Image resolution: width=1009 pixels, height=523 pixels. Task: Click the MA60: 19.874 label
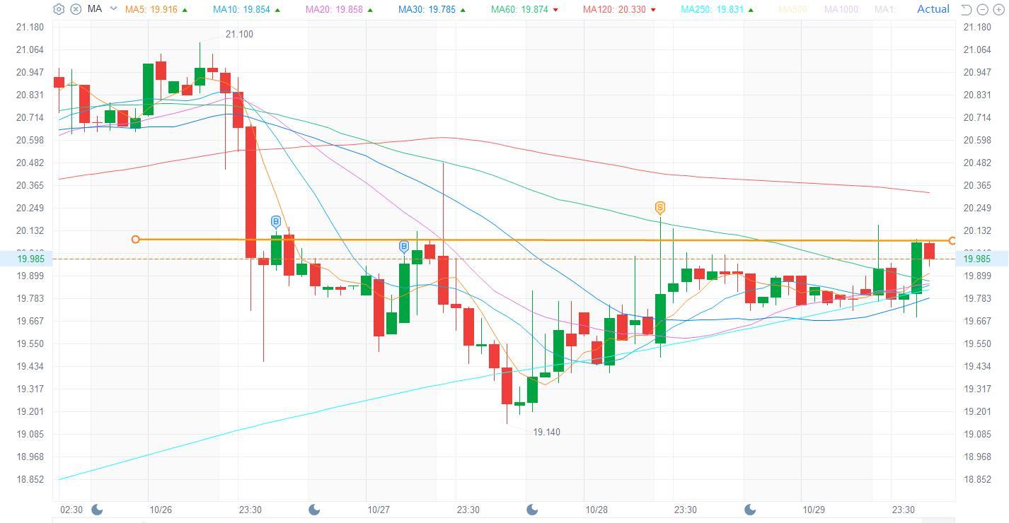[x=520, y=10]
